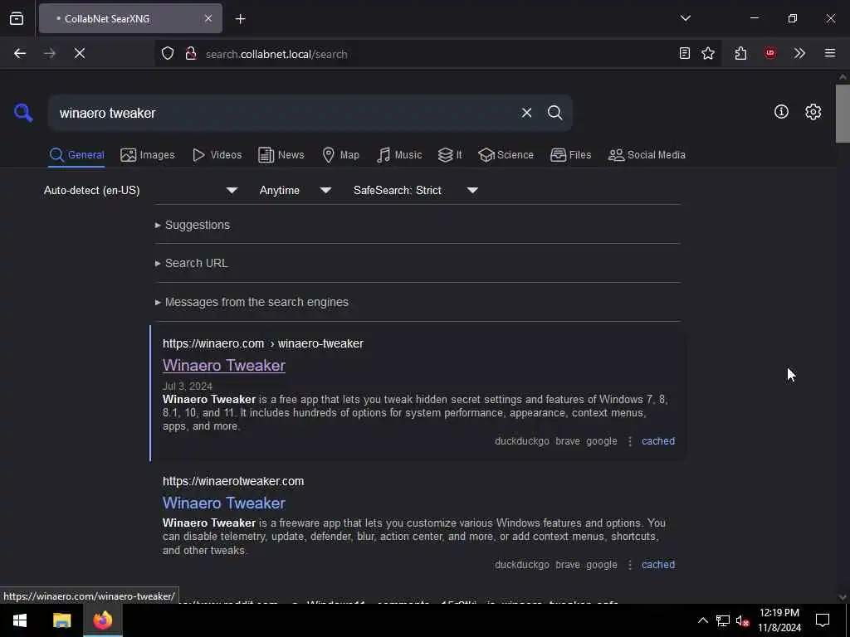The height and width of the screenshot is (637, 850).
Task: Click the https://winaerotweaker.com URL
Action: pos(233,482)
